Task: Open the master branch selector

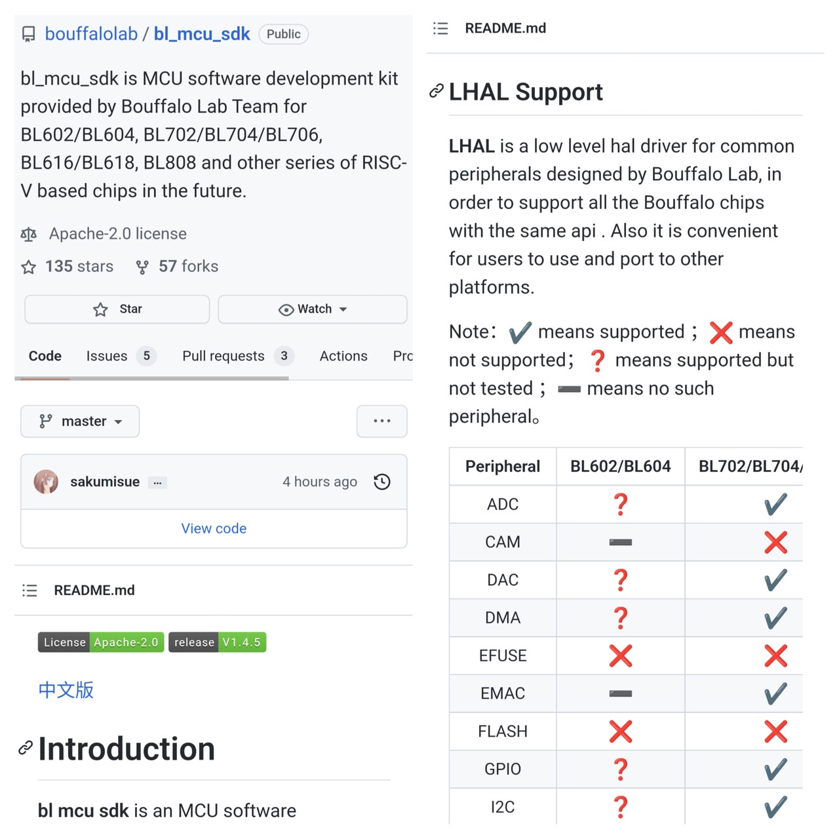Action: (x=80, y=421)
